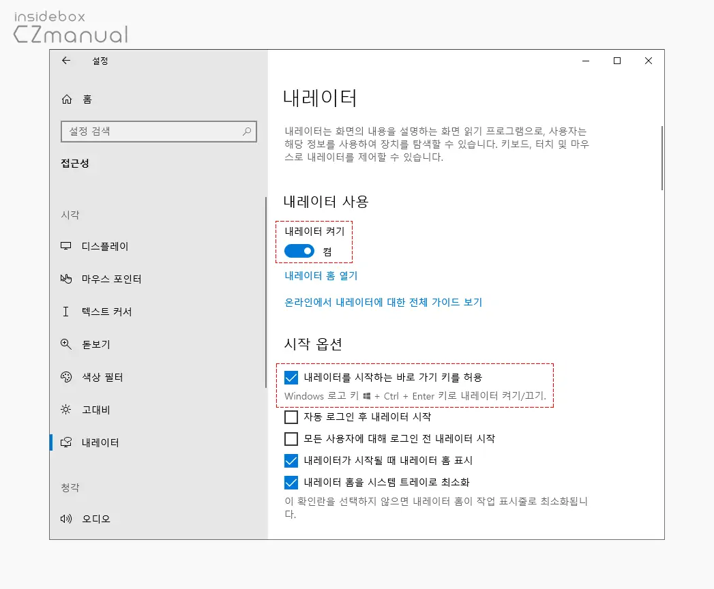The image size is (714, 589).
Task: Check 모든 사용자에 대해 로그인 전 내레이터 시작
Action: [x=291, y=438]
